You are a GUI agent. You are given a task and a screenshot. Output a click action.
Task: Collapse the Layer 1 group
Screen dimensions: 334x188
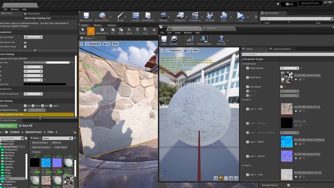[x=243, y=100]
